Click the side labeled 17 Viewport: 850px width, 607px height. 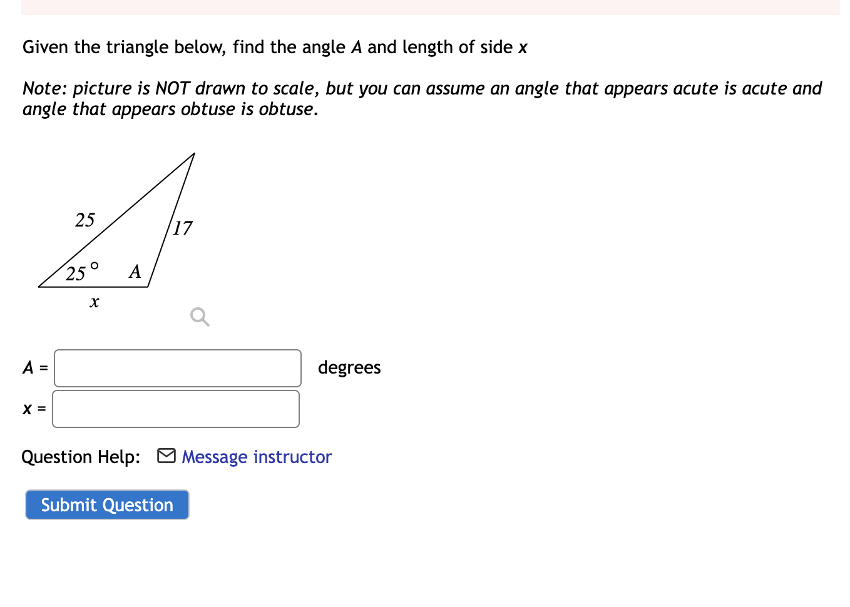183,228
